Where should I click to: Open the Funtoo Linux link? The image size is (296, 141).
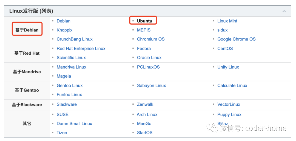pyautogui.click(x=69, y=95)
